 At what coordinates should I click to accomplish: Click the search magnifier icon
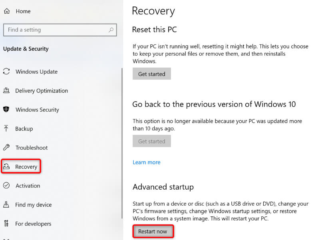pos(111,30)
